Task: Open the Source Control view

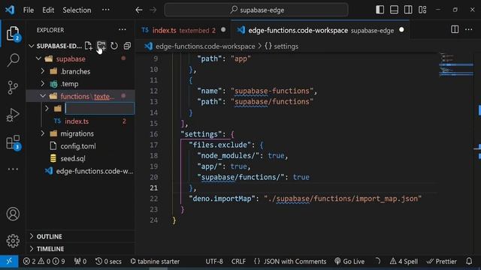Action: pos(13,88)
